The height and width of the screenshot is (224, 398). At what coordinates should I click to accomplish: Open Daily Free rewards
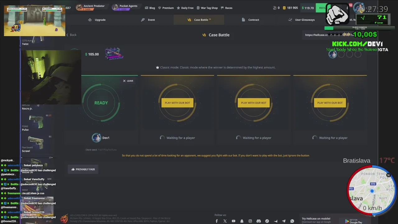(x=185, y=8)
